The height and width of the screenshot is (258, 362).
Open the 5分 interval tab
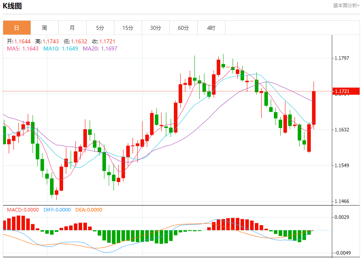tap(100, 28)
